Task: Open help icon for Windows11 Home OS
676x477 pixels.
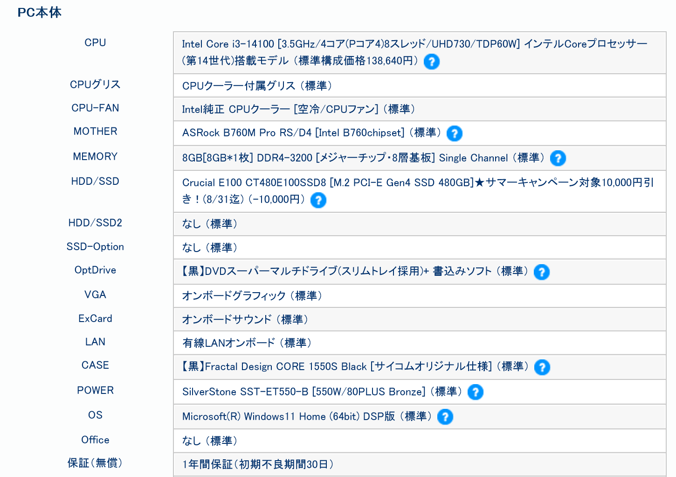Action: click(445, 417)
